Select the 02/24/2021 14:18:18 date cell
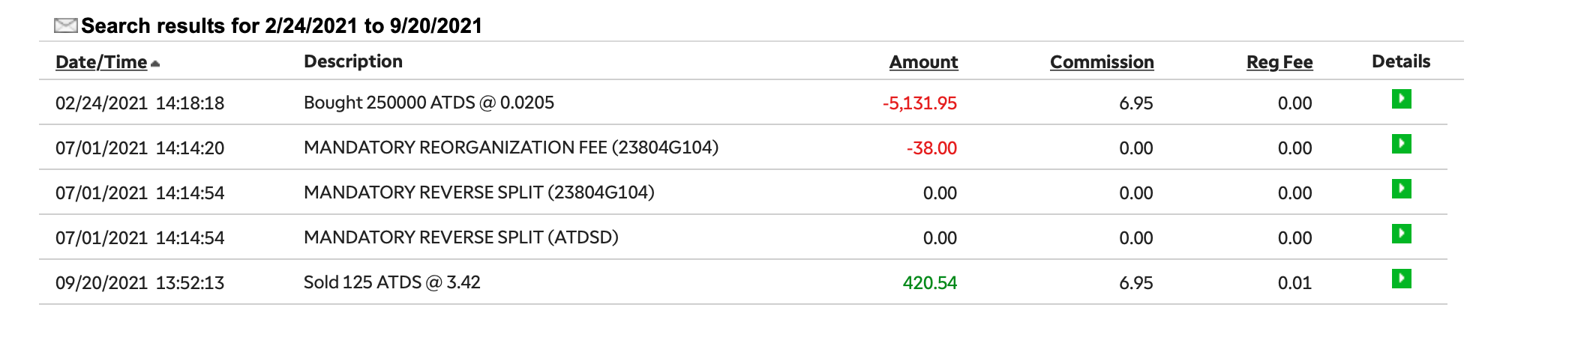Image resolution: width=1575 pixels, height=346 pixels. [x=139, y=103]
